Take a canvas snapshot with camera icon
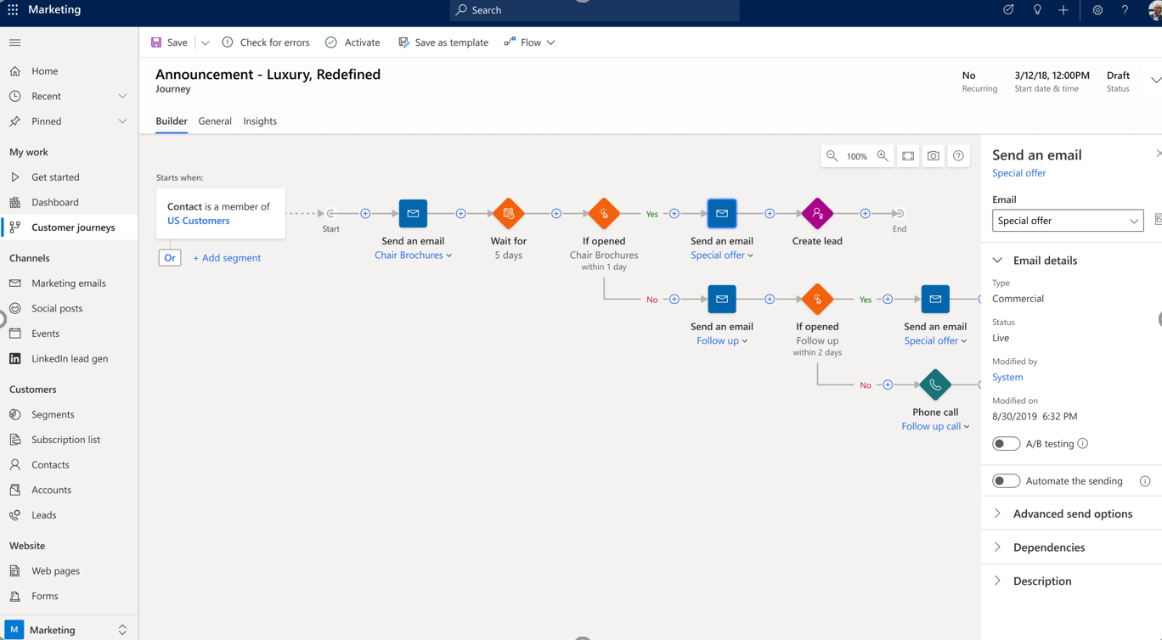1162x640 pixels. [933, 156]
